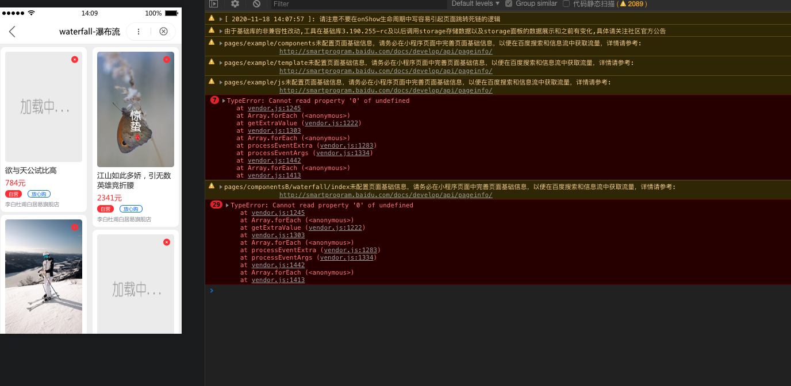Screen dimensions: 791x386
Task: Click the simulator battery status indicator
Action: [171, 13]
